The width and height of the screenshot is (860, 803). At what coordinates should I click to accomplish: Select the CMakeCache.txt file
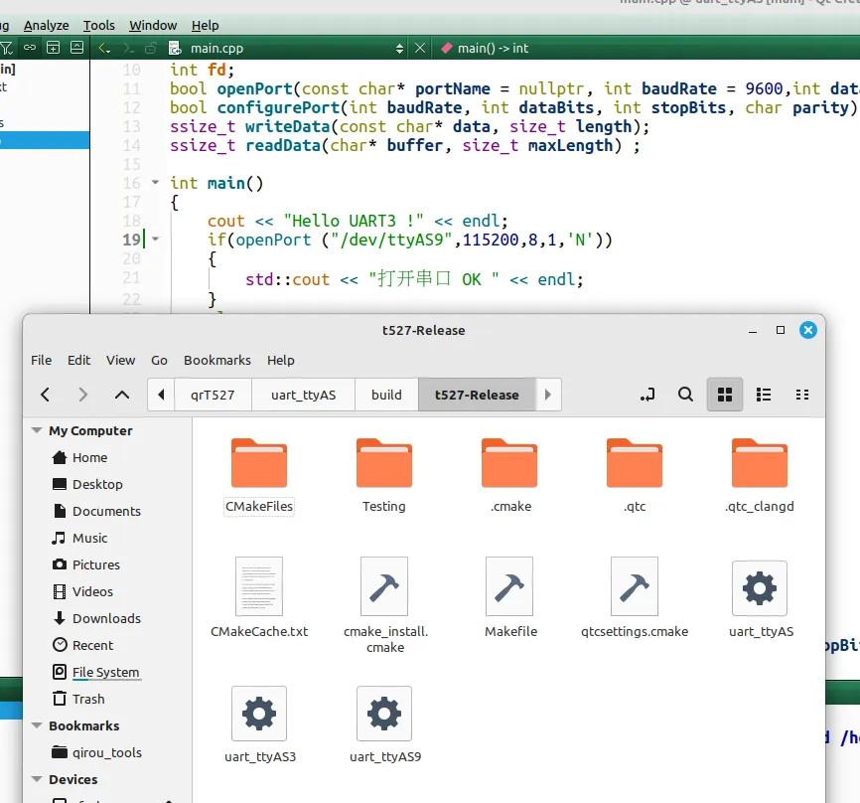pos(259,598)
